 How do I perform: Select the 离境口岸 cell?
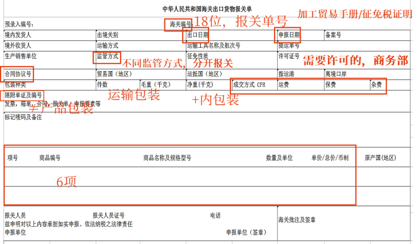367,74
